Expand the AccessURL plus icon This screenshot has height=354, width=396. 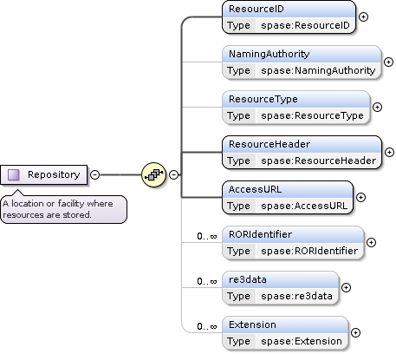click(360, 198)
